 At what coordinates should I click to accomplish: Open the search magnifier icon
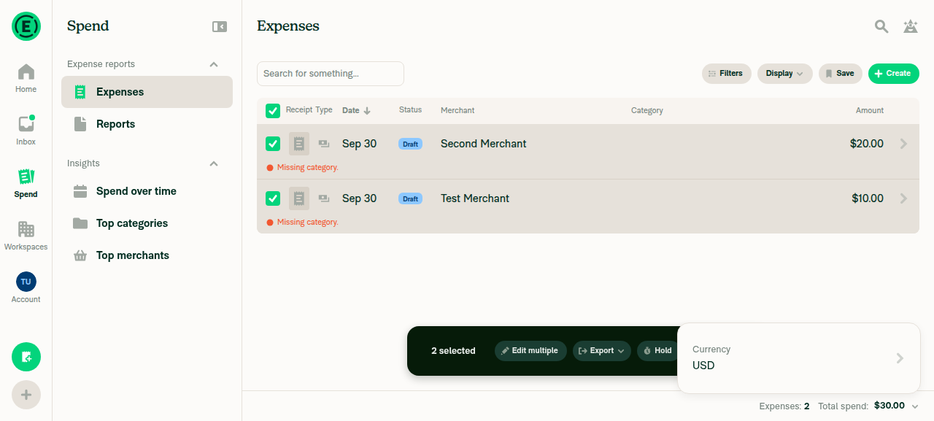(x=881, y=26)
